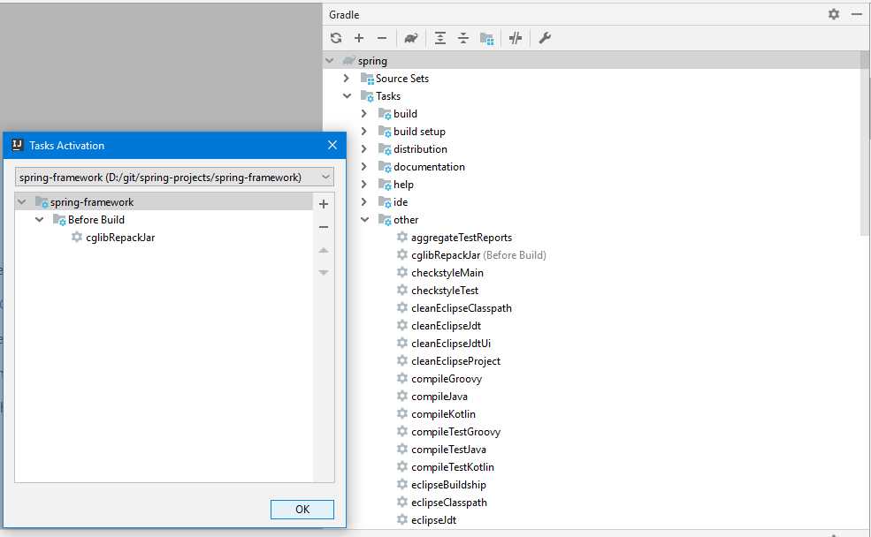The height and width of the screenshot is (537, 871).
Task: Collapse the Before Build node
Action: tap(40, 220)
